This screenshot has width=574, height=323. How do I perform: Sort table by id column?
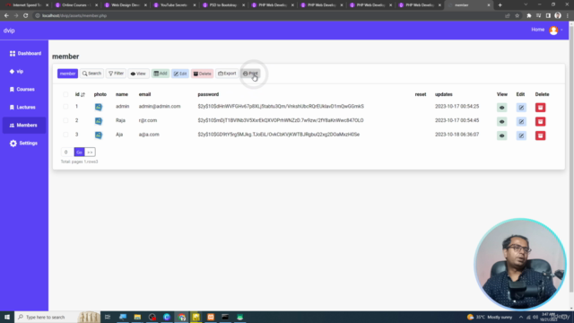(80, 94)
